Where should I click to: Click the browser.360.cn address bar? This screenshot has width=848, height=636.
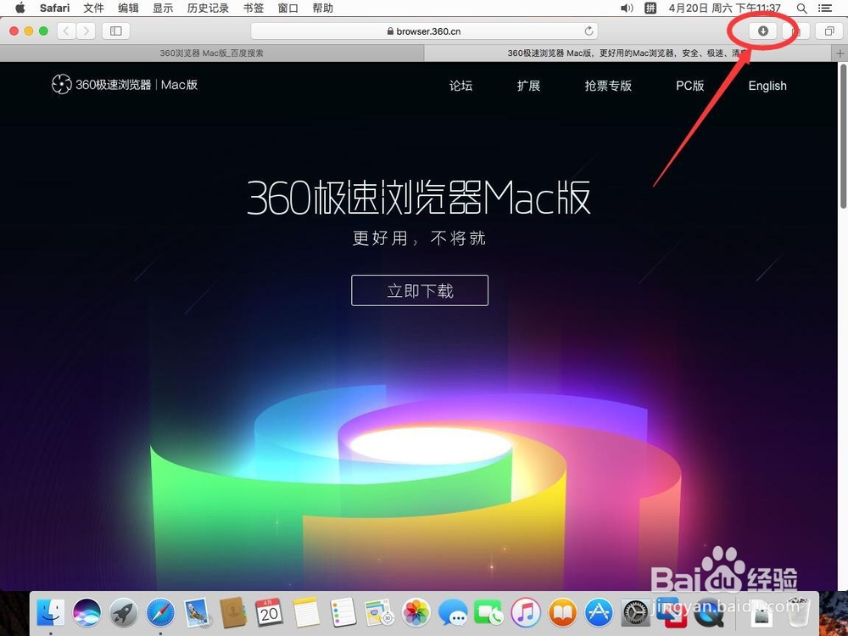pos(425,31)
